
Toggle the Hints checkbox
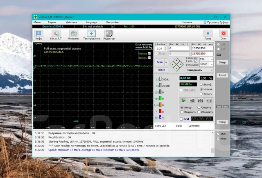[218, 139]
